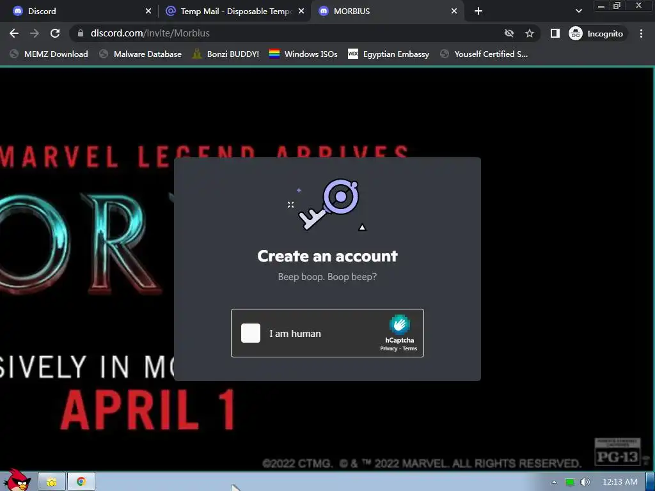Close the Discord tab
The height and width of the screenshot is (491, 655).
pyautogui.click(x=148, y=12)
